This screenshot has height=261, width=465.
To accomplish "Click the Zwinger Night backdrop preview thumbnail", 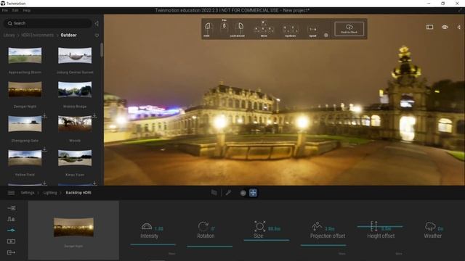I will click(73, 227).
